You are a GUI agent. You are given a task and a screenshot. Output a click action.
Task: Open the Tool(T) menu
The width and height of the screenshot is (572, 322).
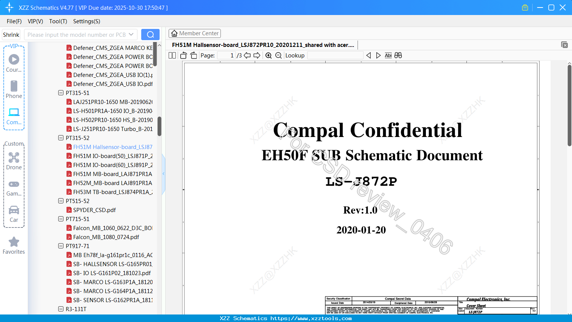58,21
